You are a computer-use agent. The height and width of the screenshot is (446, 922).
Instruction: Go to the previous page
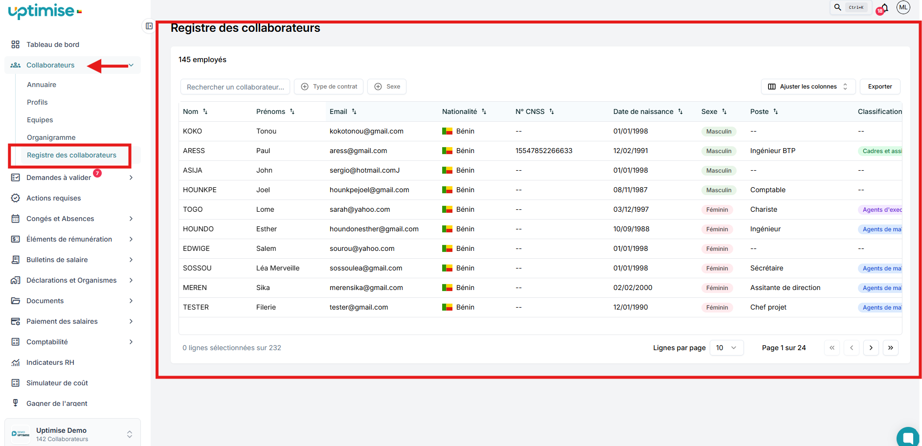pyautogui.click(x=851, y=348)
